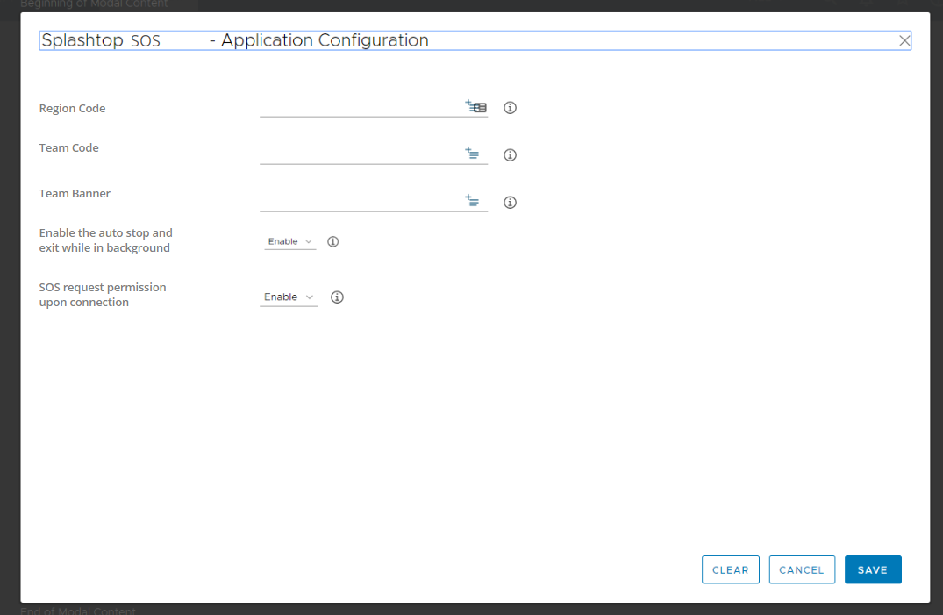Viewport: 943px width, 615px height.
Task: Click the Team Banner label
Action: [x=75, y=194]
